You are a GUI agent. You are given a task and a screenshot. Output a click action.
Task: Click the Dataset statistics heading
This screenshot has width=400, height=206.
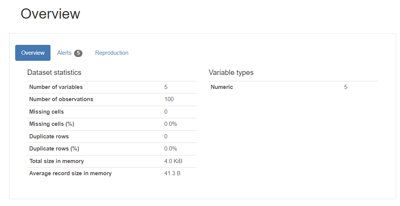(x=54, y=72)
